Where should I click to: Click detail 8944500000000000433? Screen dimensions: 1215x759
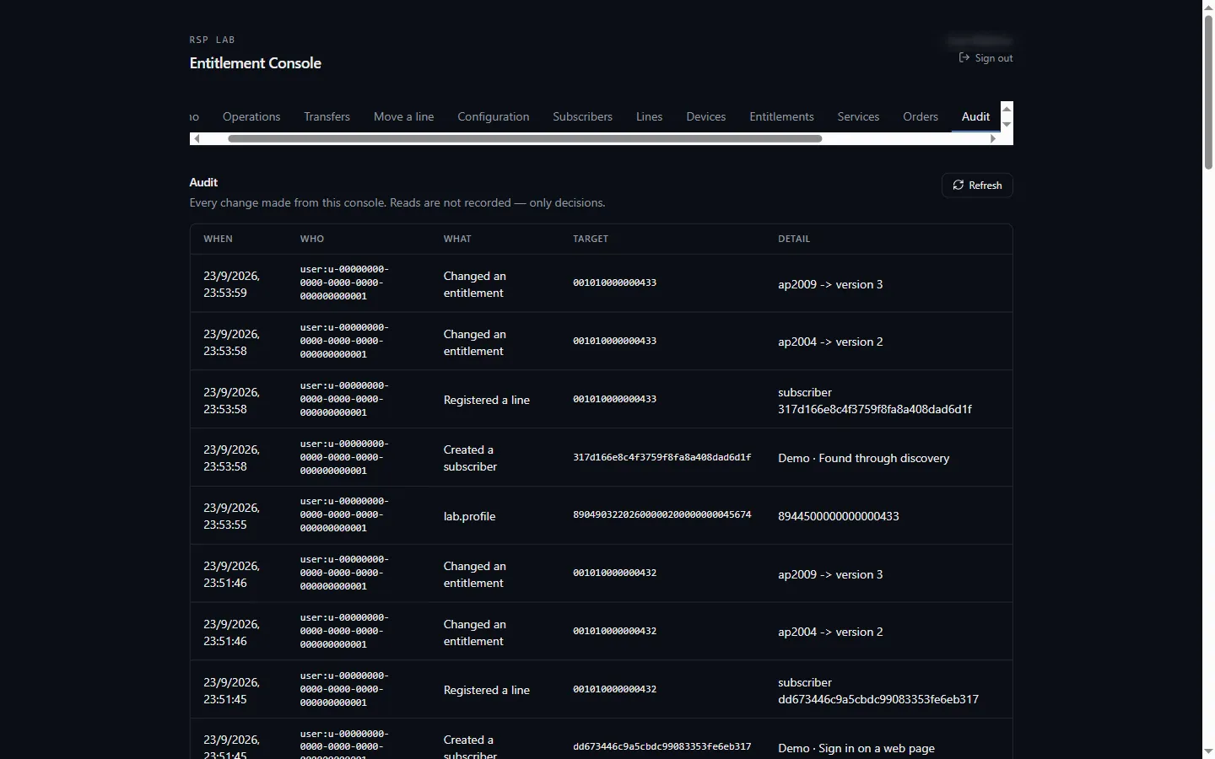839,516
